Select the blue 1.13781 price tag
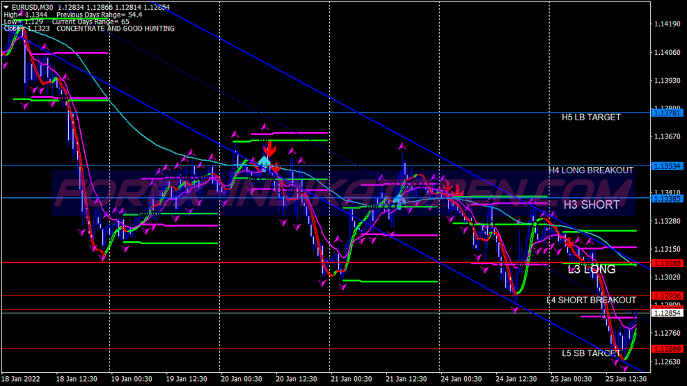Image resolution: width=687 pixels, height=386 pixels. pyautogui.click(x=667, y=113)
